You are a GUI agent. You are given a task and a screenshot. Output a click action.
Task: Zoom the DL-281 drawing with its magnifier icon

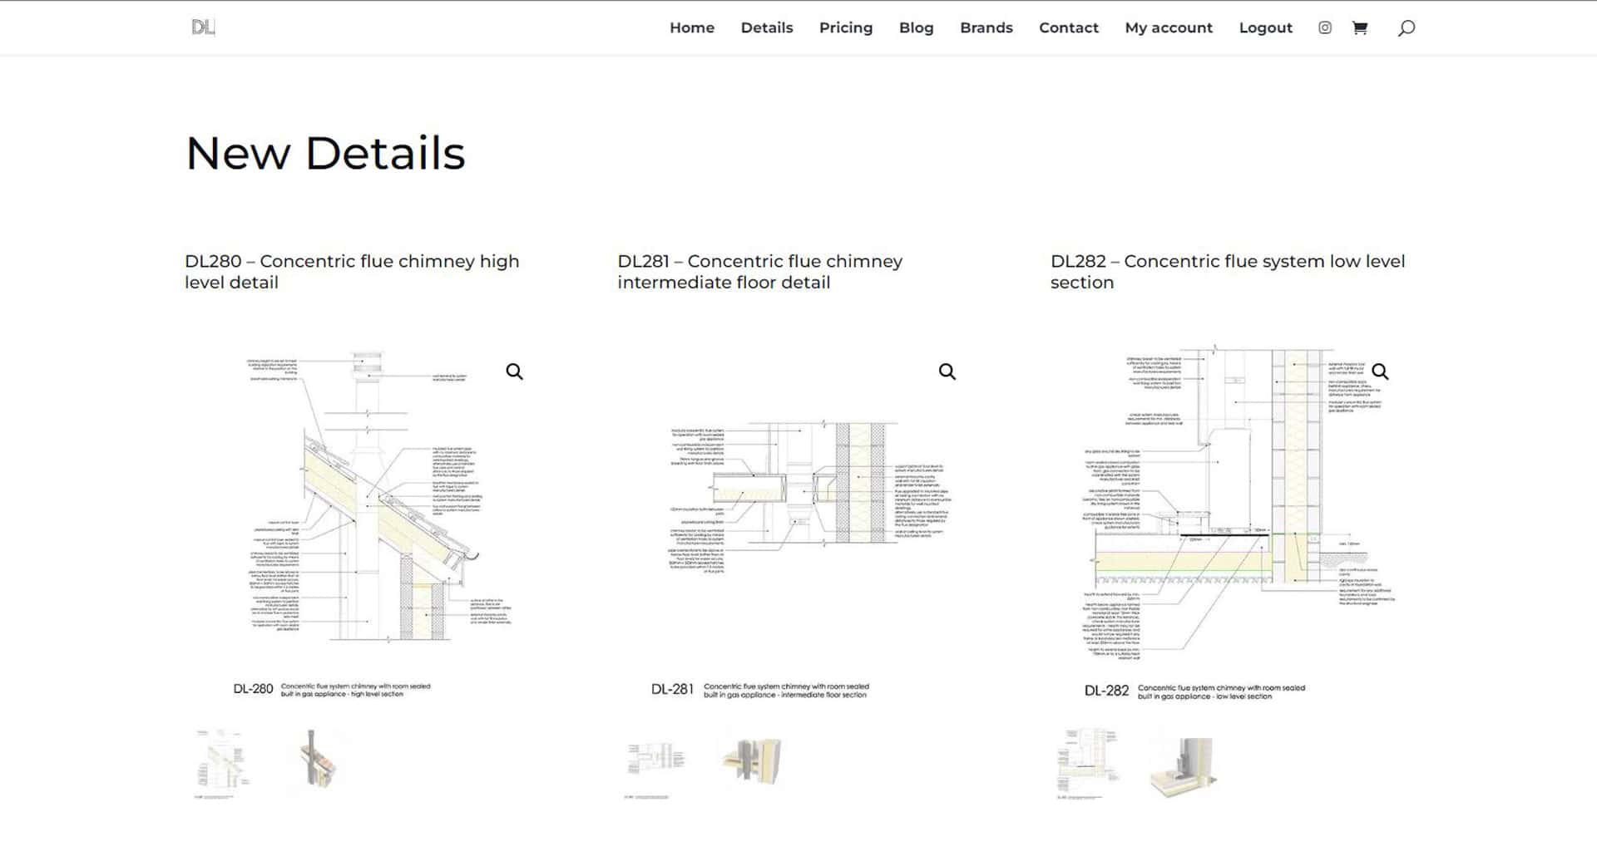pos(947,371)
